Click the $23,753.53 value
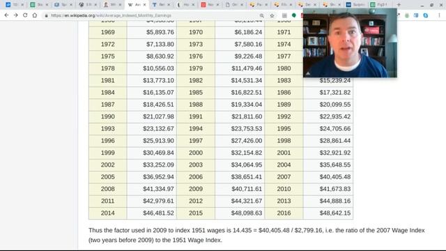The image size is (446, 251). click(x=247, y=128)
